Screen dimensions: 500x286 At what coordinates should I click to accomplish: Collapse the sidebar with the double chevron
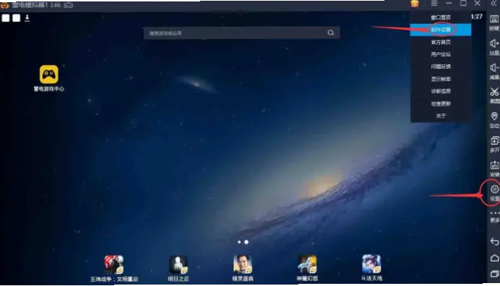493,4
